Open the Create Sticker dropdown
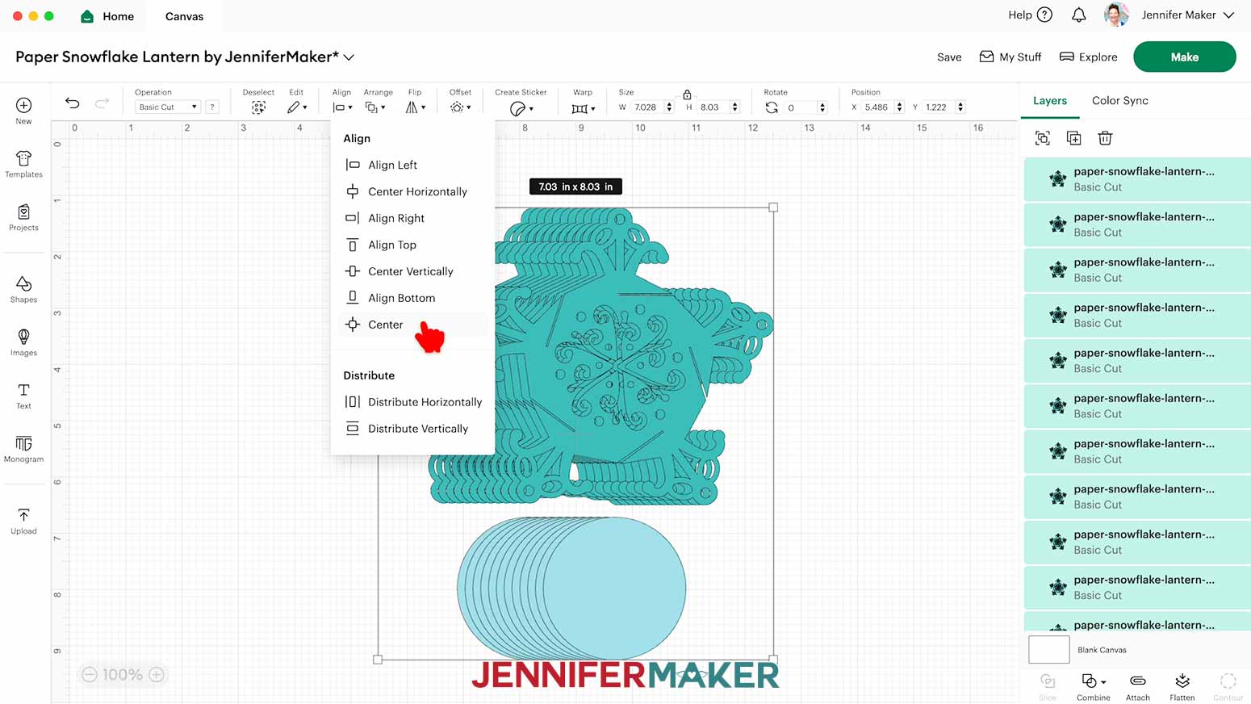 click(521, 108)
